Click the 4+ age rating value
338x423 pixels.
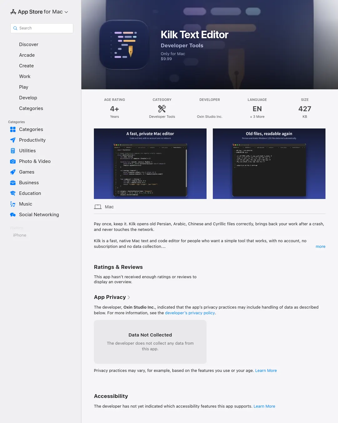(x=115, y=109)
